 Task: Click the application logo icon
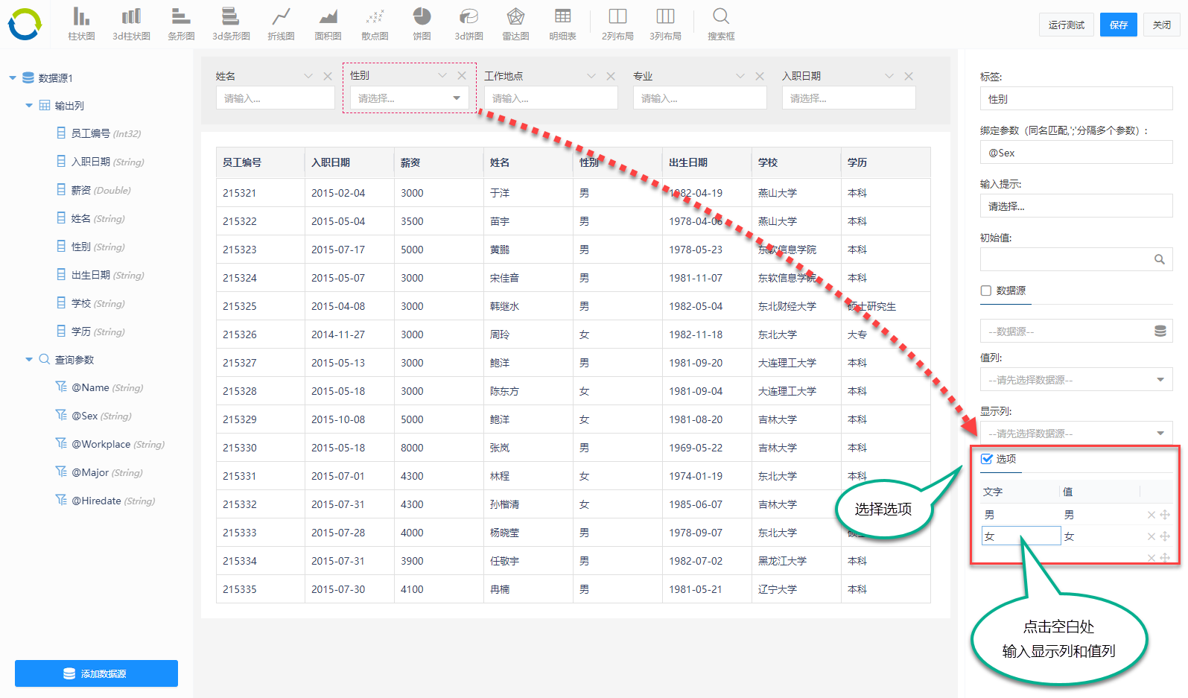tap(25, 24)
